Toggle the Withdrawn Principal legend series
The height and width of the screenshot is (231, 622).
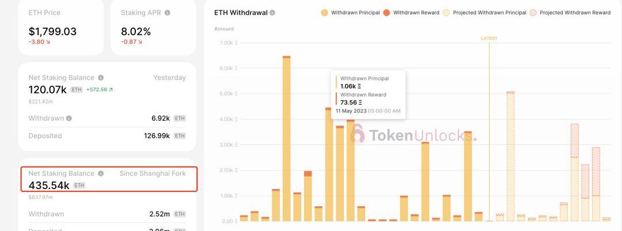tap(351, 13)
